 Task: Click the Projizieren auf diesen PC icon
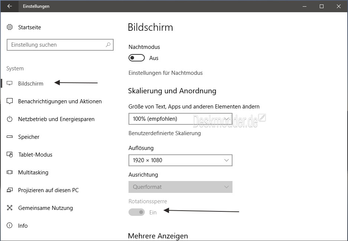pyautogui.click(x=10, y=190)
